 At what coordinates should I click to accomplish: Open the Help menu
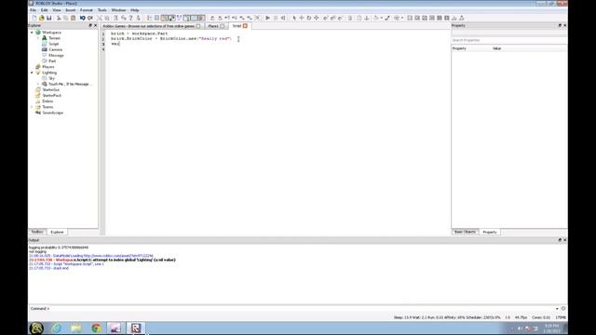[134, 10]
